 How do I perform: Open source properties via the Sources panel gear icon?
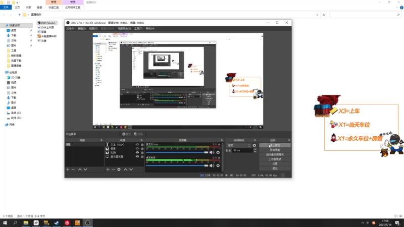point(119,169)
